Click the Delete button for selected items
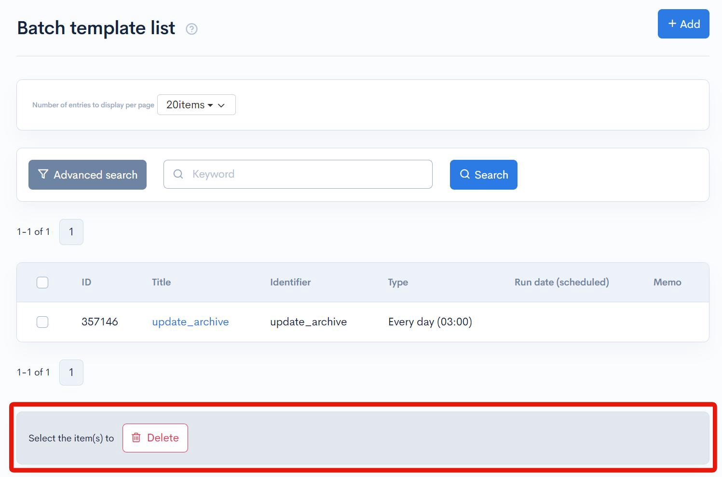 [x=155, y=438]
